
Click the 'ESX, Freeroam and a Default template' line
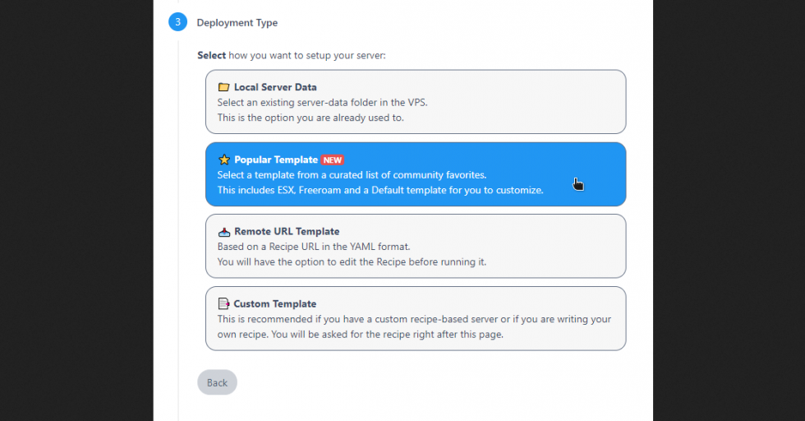379,190
